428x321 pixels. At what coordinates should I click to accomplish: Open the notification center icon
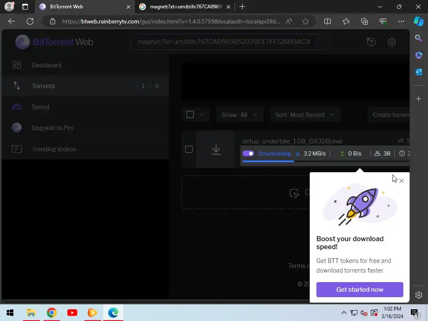415,313
